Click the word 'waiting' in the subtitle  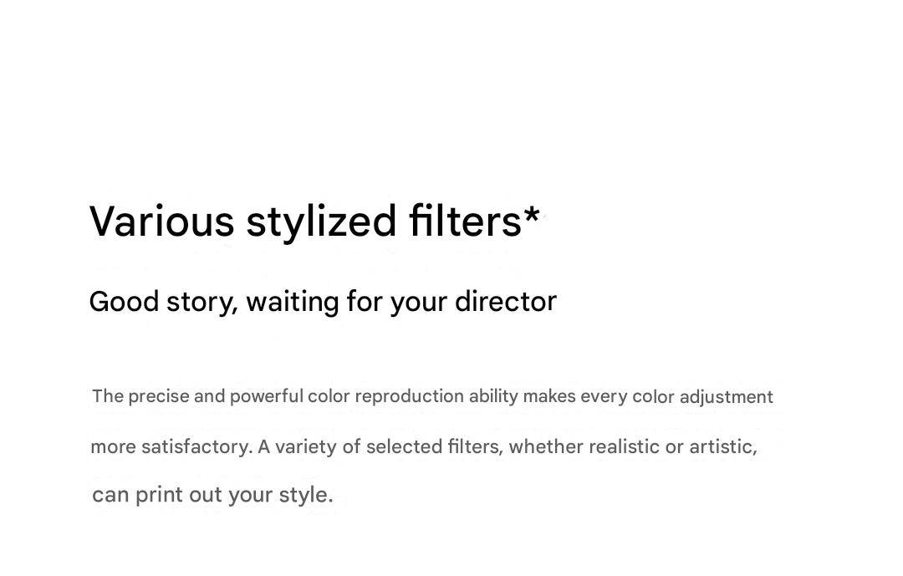tap(293, 303)
